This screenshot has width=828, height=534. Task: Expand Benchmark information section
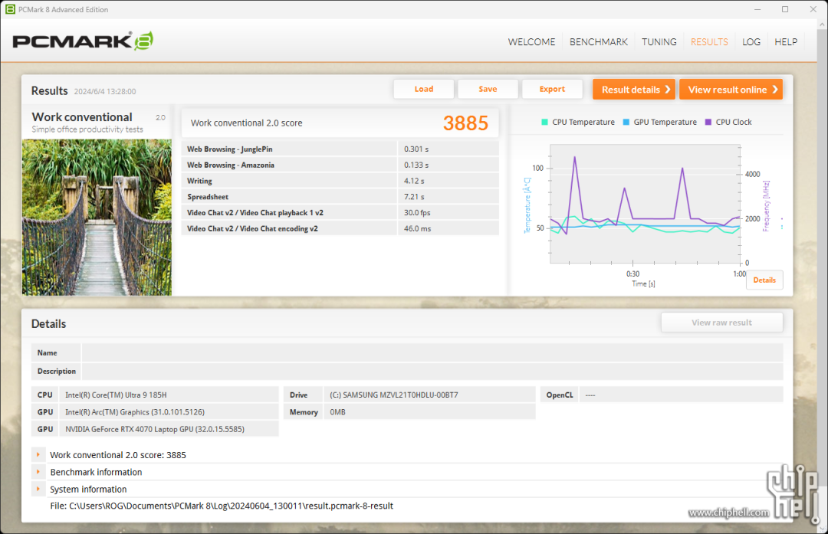point(38,472)
